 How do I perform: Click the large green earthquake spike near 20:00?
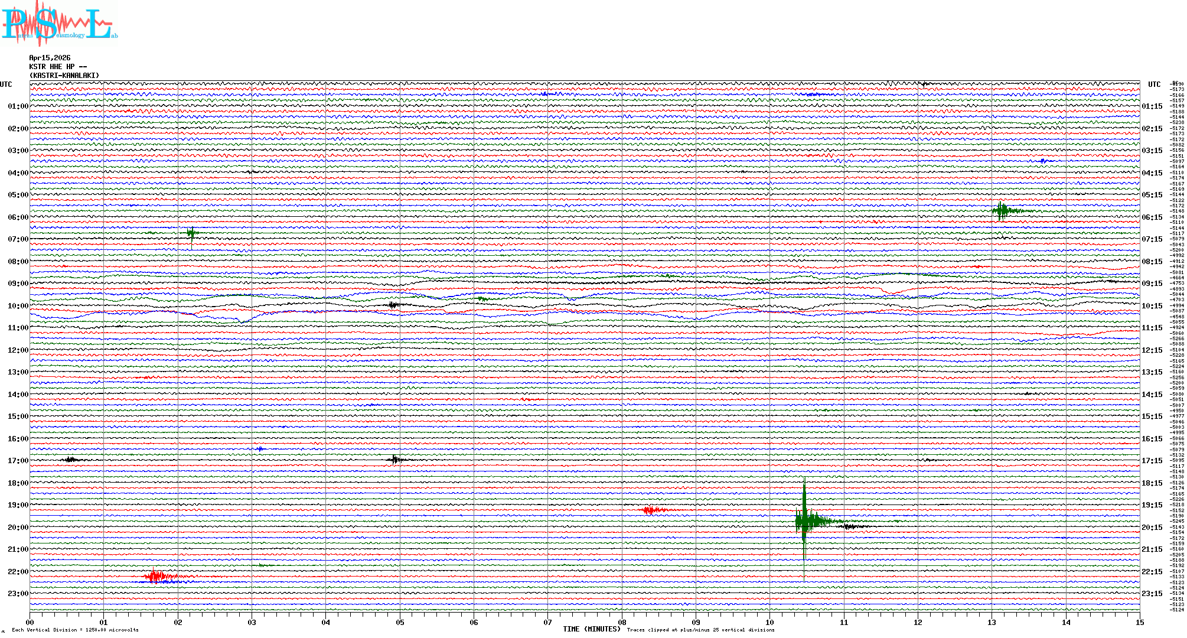pos(804,521)
